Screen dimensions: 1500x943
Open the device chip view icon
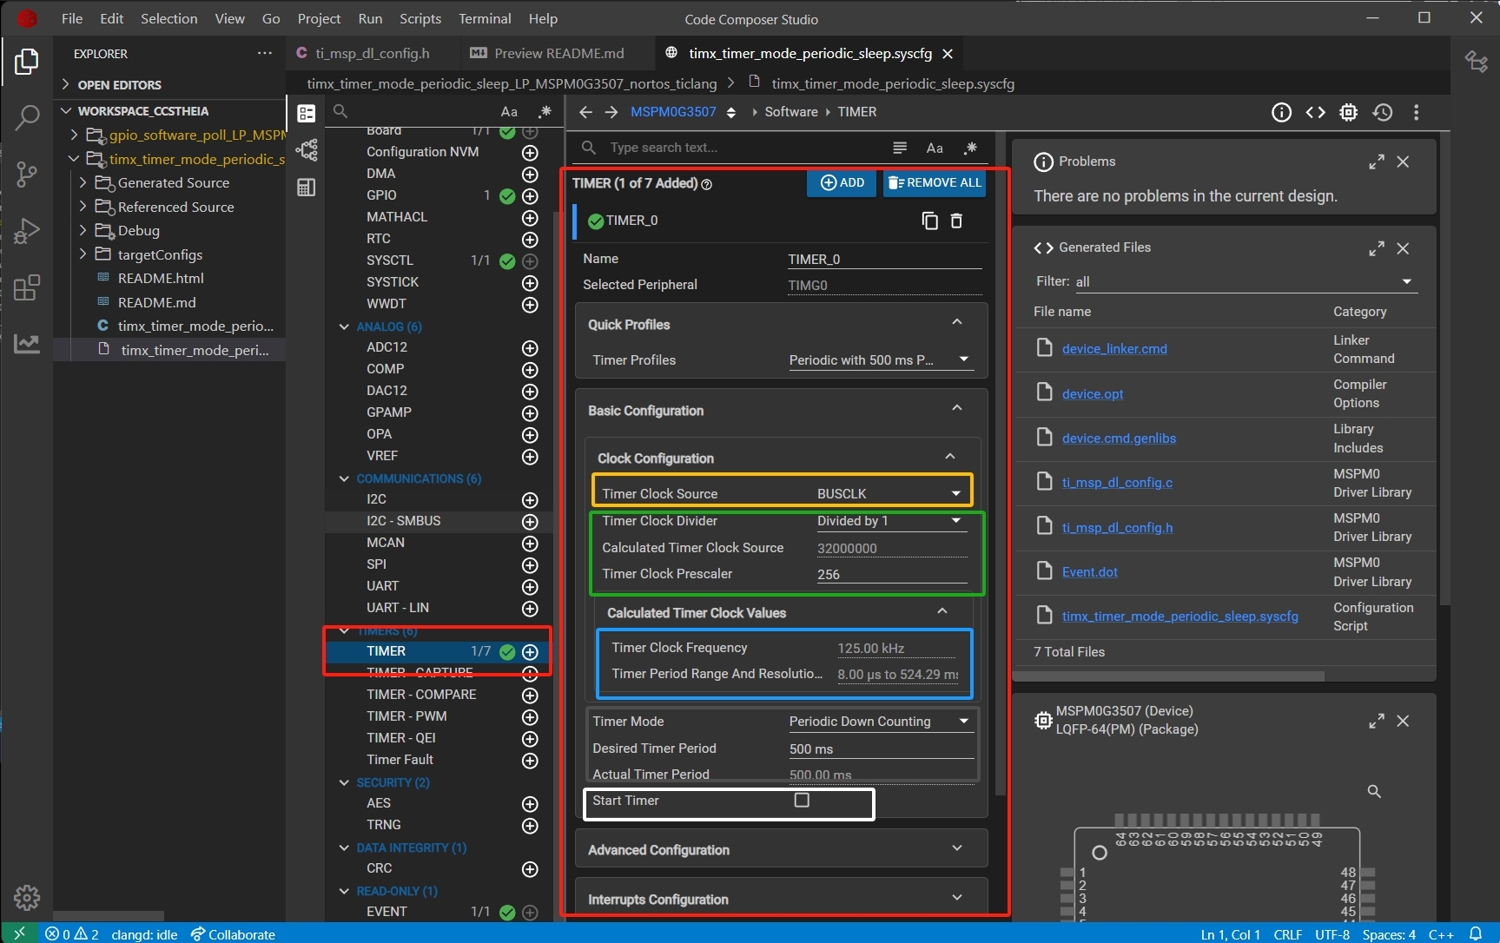1348,112
